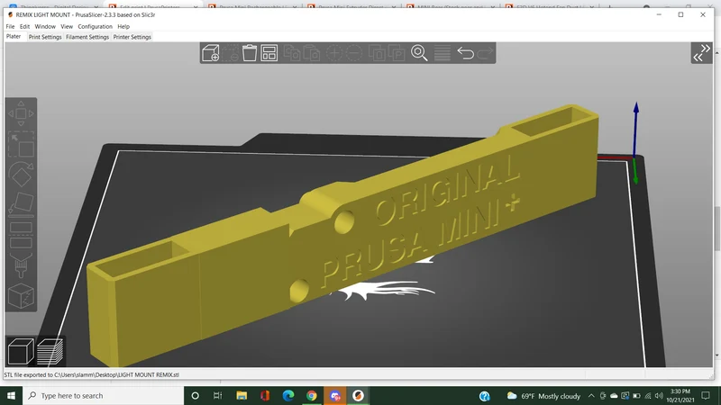Image resolution: width=721 pixels, height=405 pixels.
Task: Show hidden system tray icons chevron
Action: pos(591,396)
